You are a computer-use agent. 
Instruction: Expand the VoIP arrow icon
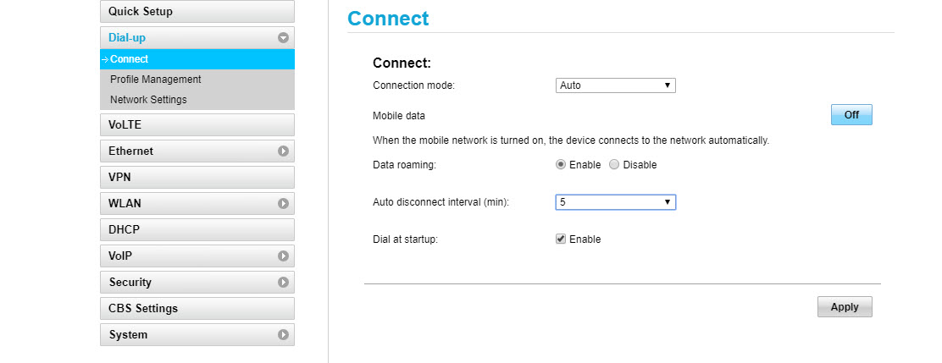(x=284, y=256)
